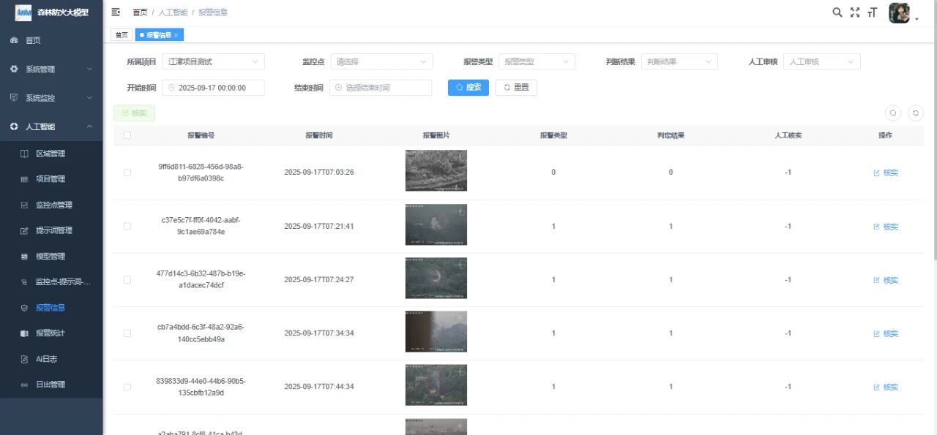Go to 报警统计 in the sidebar
Image resolution: width=937 pixels, height=435 pixels.
click(x=51, y=333)
